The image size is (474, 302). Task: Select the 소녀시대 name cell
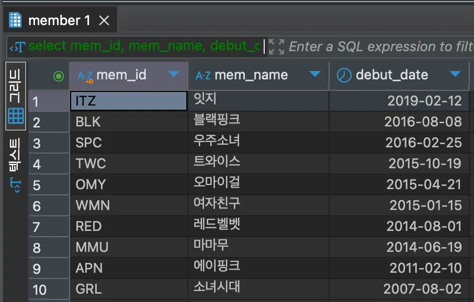click(258, 289)
